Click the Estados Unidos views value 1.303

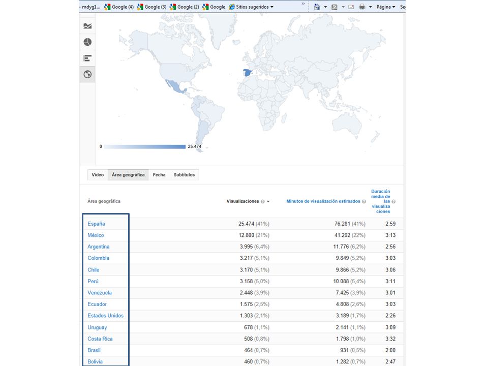[246, 316]
